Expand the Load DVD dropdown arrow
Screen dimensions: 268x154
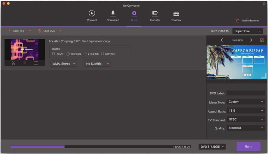[60, 31]
